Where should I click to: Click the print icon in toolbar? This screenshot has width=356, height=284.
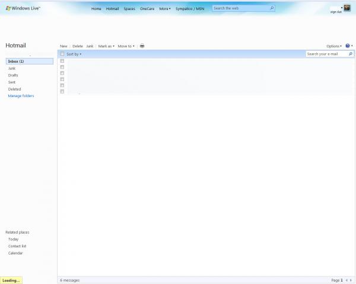pos(142,46)
